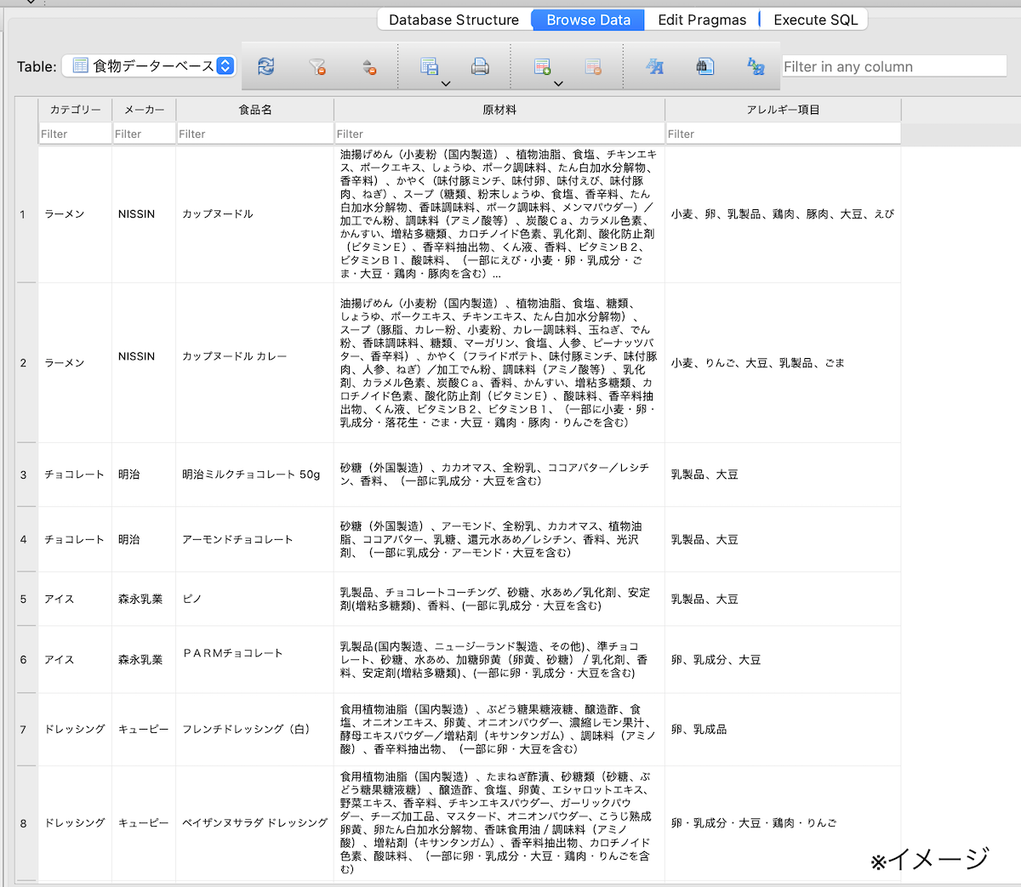This screenshot has height=887, width=1021.
Task: Save the table as currently displayed
Action: tap(430, 66)
